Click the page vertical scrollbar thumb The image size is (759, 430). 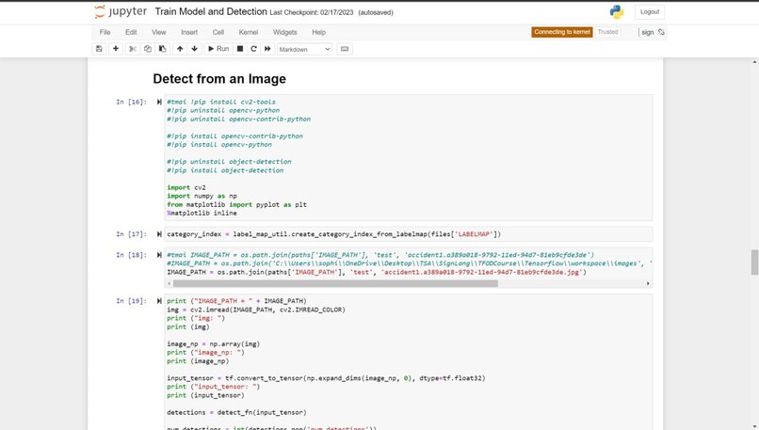click(754, 263)
